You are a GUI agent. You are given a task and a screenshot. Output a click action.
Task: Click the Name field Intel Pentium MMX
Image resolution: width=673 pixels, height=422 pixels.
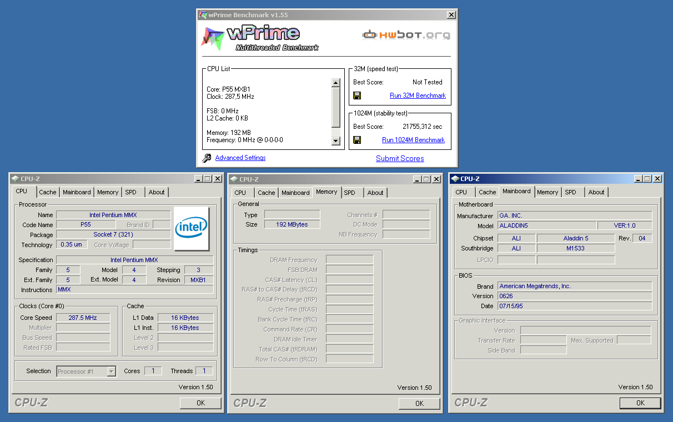(113, 215)
